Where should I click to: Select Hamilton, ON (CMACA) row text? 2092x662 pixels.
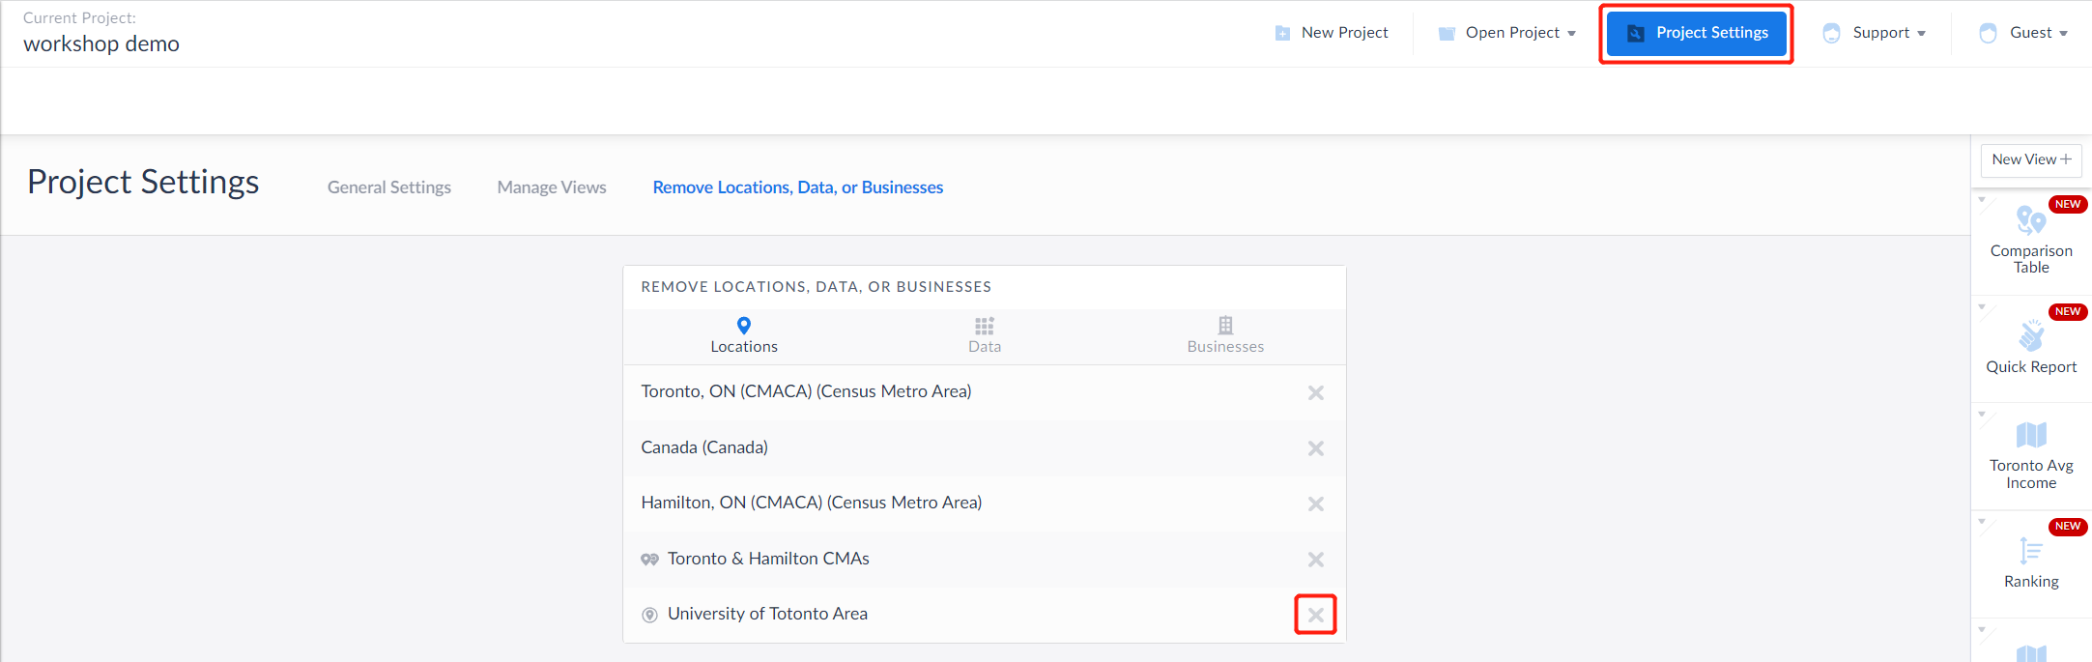812,503
